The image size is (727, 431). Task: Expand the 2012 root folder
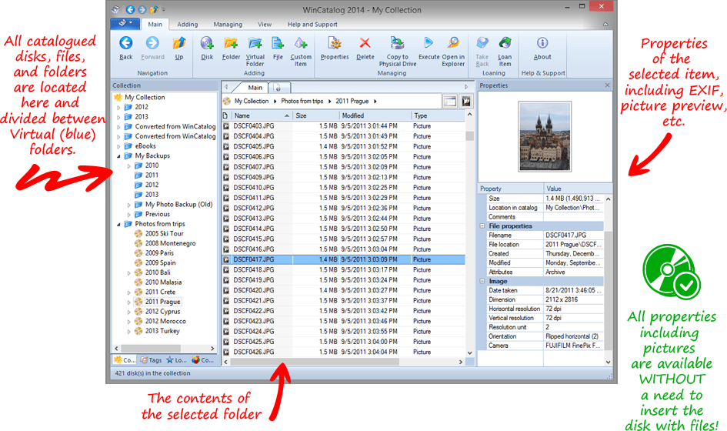point(118,107)
